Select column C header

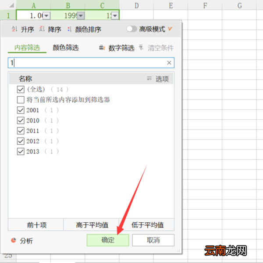pyautogui.click(x=102, y=5)
